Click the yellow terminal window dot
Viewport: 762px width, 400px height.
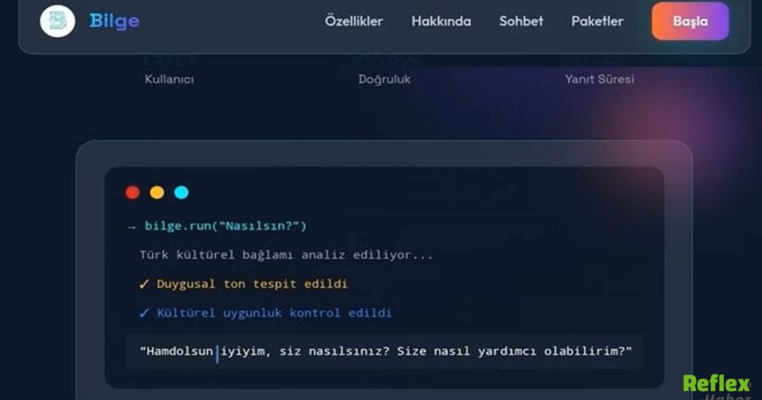(x=157, y=192)
